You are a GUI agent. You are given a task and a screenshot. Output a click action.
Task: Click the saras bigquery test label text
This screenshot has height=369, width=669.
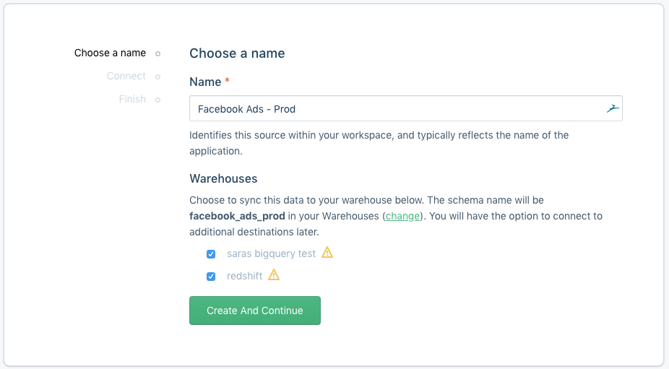(x=271, y=253)
